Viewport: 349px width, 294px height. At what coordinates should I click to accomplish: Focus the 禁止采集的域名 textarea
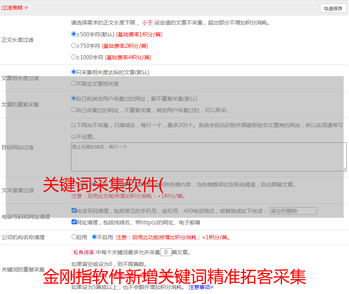pyautogui.click(x=209, y=157)
